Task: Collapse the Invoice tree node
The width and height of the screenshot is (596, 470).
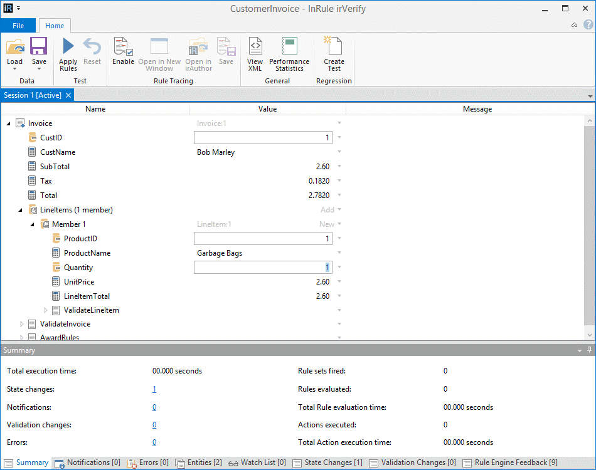Action: click(9, 123)
